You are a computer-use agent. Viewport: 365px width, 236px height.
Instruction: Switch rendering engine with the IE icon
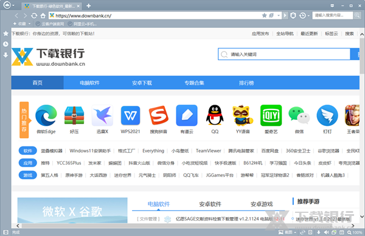[271, 16]
